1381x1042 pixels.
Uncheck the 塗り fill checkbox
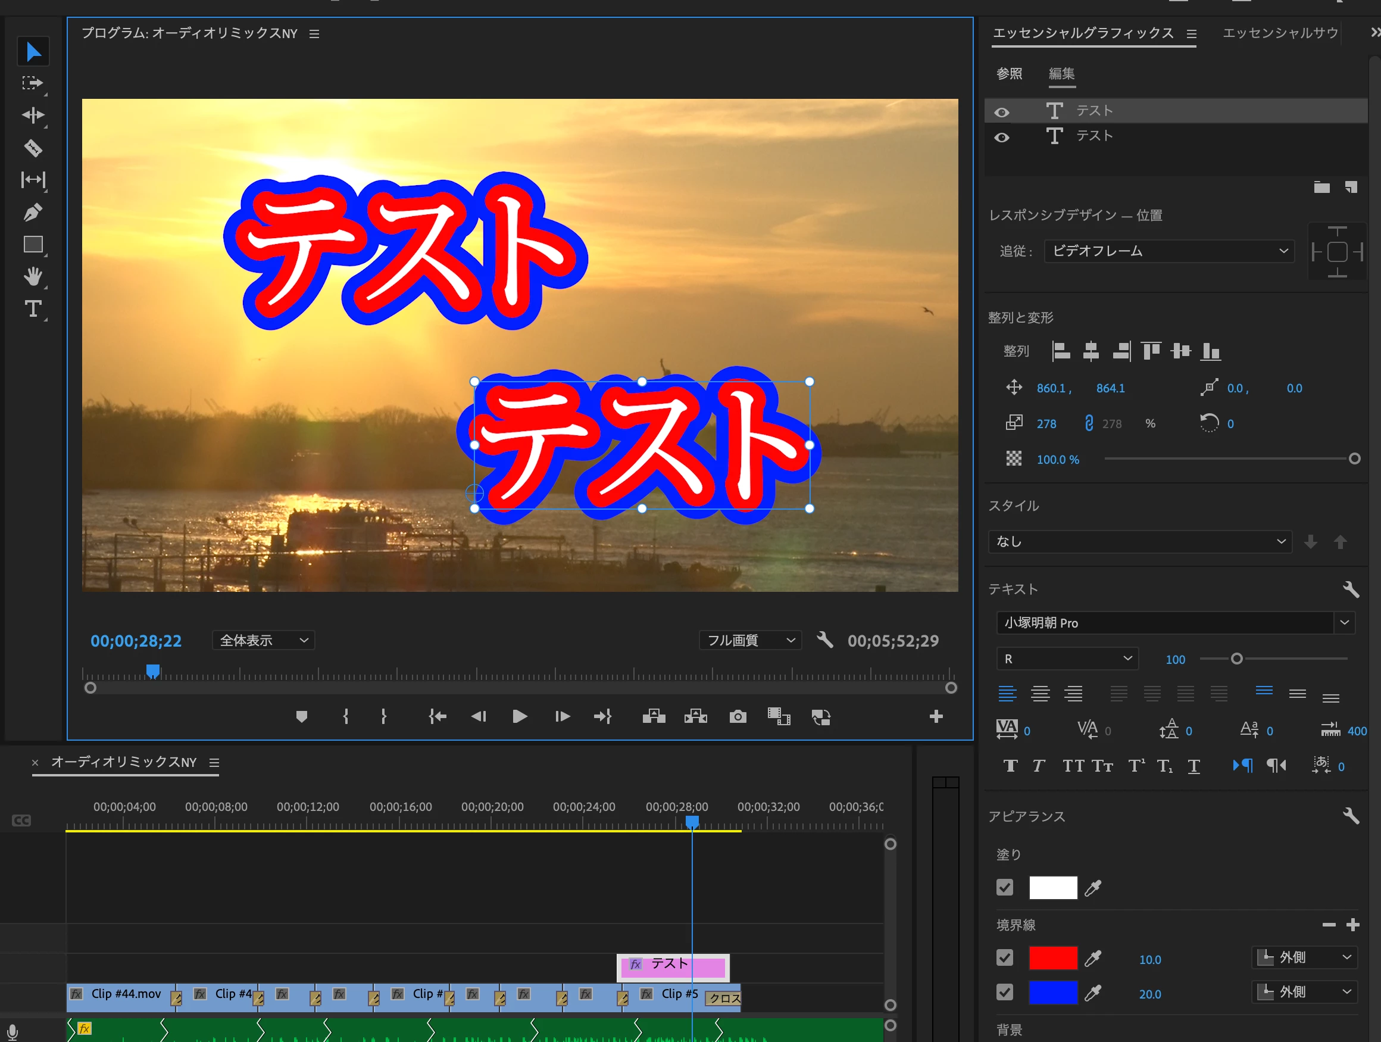[x=1005, y=887]
